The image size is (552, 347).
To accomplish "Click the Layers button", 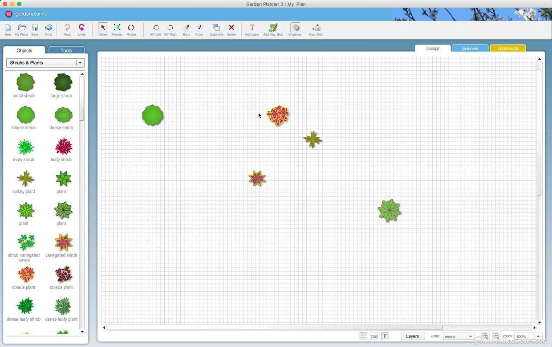I will tap(412, 336).
